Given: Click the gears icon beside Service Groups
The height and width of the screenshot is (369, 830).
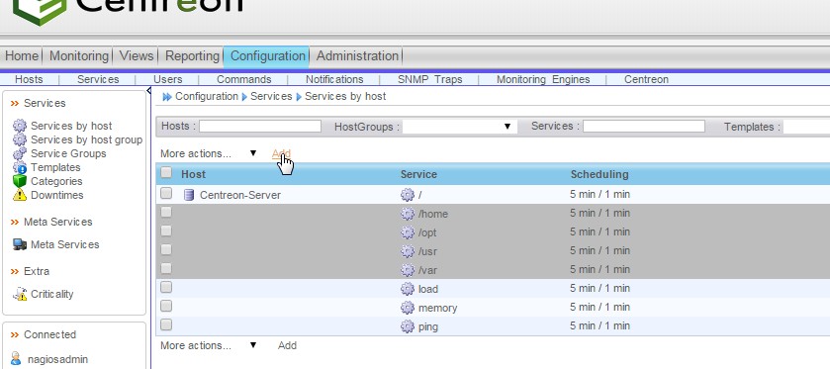Looking at the screenshot, I should point(20,153).
